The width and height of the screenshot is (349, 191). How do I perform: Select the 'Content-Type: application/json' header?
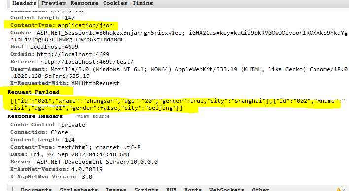click(62, 25)
